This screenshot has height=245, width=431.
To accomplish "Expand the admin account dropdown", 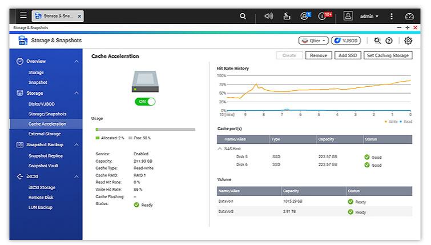I will pos(369,17).
